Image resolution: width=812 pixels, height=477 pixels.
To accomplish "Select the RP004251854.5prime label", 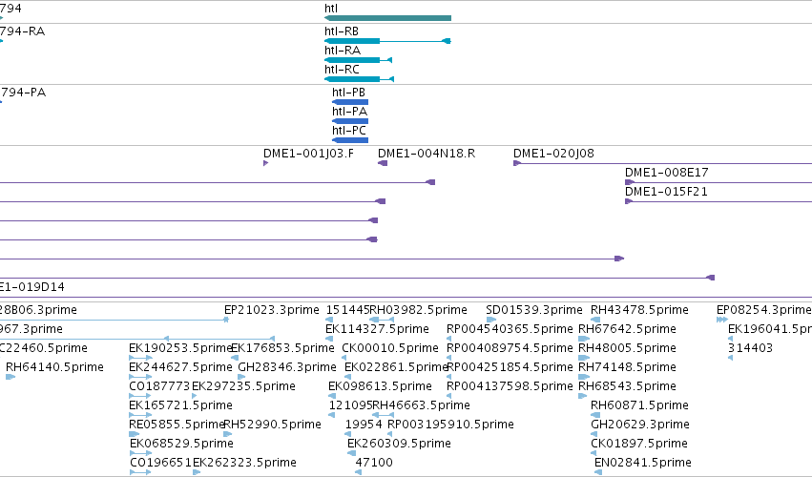I will coord(510,367).
